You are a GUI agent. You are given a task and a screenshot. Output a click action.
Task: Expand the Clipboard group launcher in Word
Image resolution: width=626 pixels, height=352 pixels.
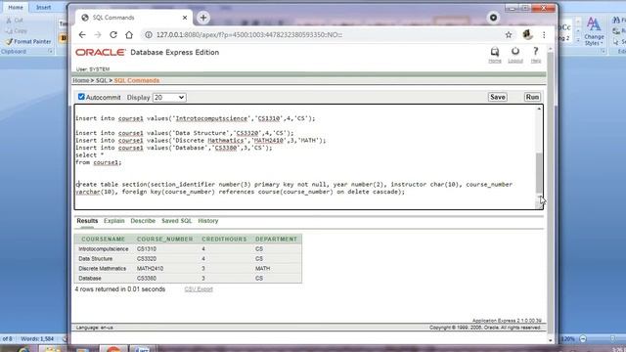pos(50,52)
